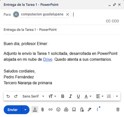Screen dimensions: 124x117
Task: Open the Drive hyperlink in the message
Action: coord(48,59)
